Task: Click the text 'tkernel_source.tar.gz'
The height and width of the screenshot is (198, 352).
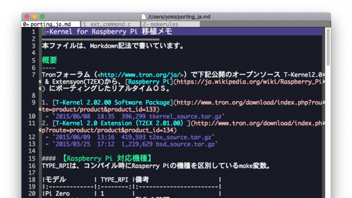Action: coord(185,116)
